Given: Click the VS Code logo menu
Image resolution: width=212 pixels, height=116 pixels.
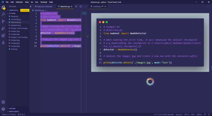Looking at the screenshot, I should 2,2.
